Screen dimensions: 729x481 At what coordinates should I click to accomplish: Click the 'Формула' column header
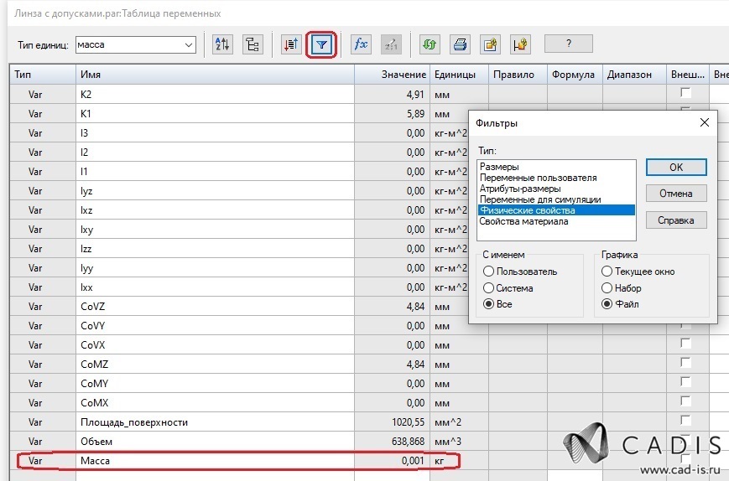575,75
